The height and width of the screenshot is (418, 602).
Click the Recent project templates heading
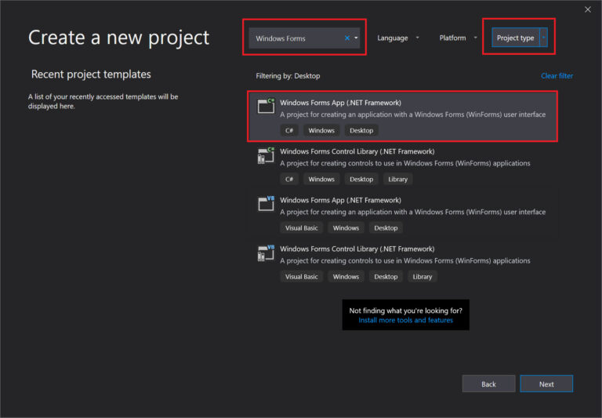(91, 75)
